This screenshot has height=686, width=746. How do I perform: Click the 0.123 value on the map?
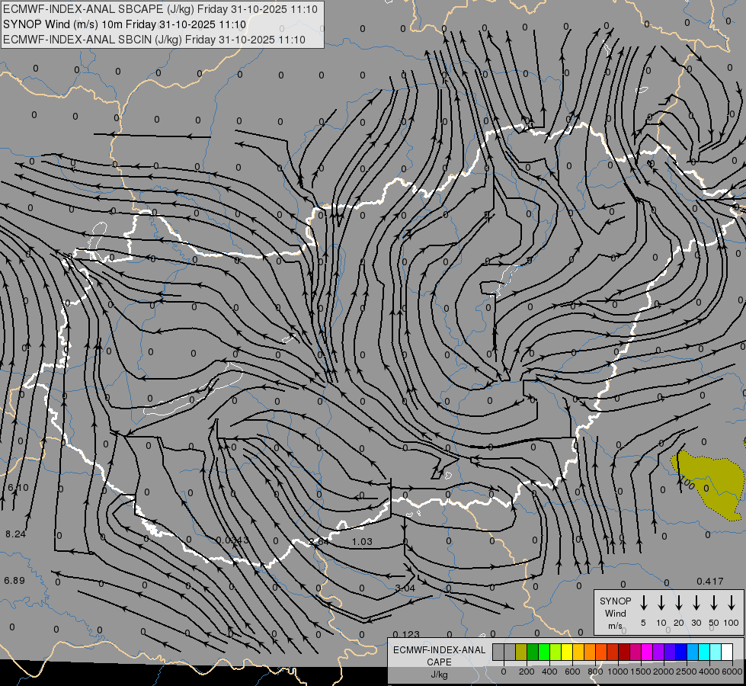pos(406,635)
